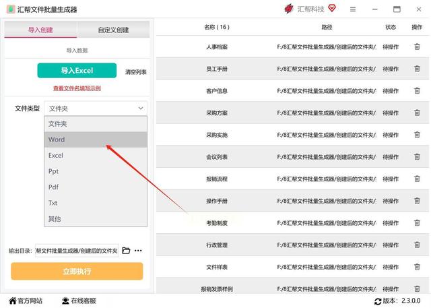Delete the 采购方案 row with trash icon
This screenshot has width=431, height=308.
(417, 113)
